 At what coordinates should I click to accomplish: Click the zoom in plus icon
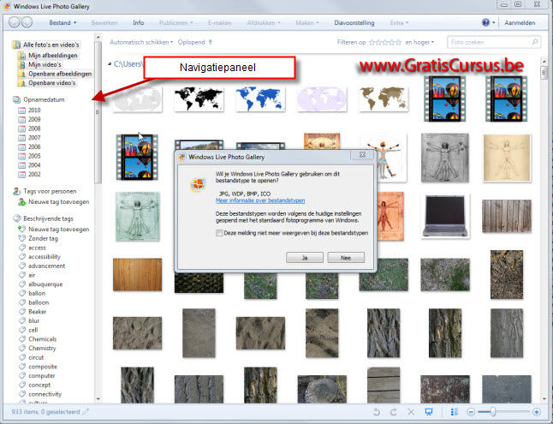(x=537, y=412)
